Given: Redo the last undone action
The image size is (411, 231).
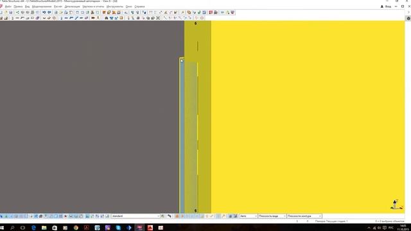Looking at the screenshot, I should [49, 12].
